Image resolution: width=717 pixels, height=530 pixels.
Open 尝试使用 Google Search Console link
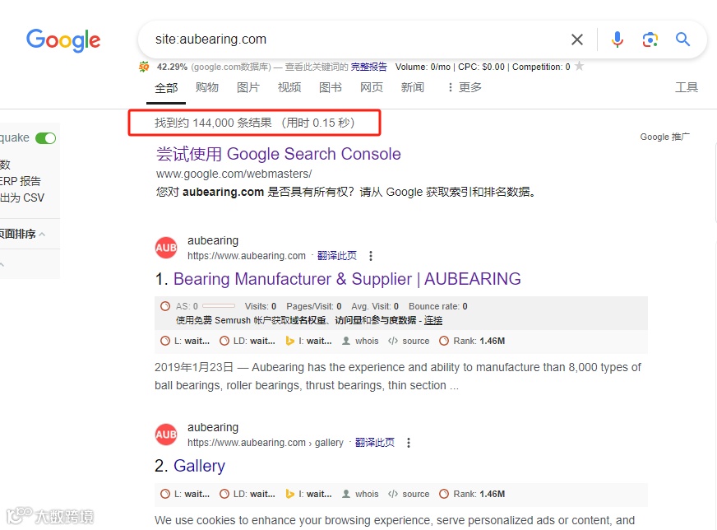[x=279, y=154]
